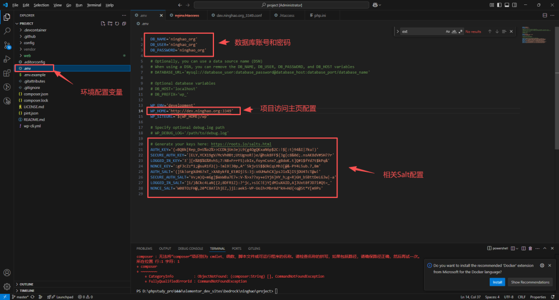Viewport: 559px width, 300px height.
Task: Click the find input field containing 'ext'
Action: [x=420, y=32]
